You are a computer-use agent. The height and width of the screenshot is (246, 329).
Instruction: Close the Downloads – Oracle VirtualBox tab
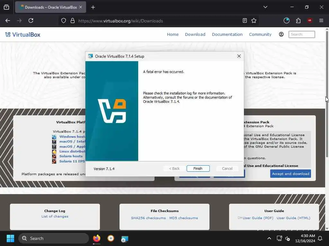[x=81, y=7]
